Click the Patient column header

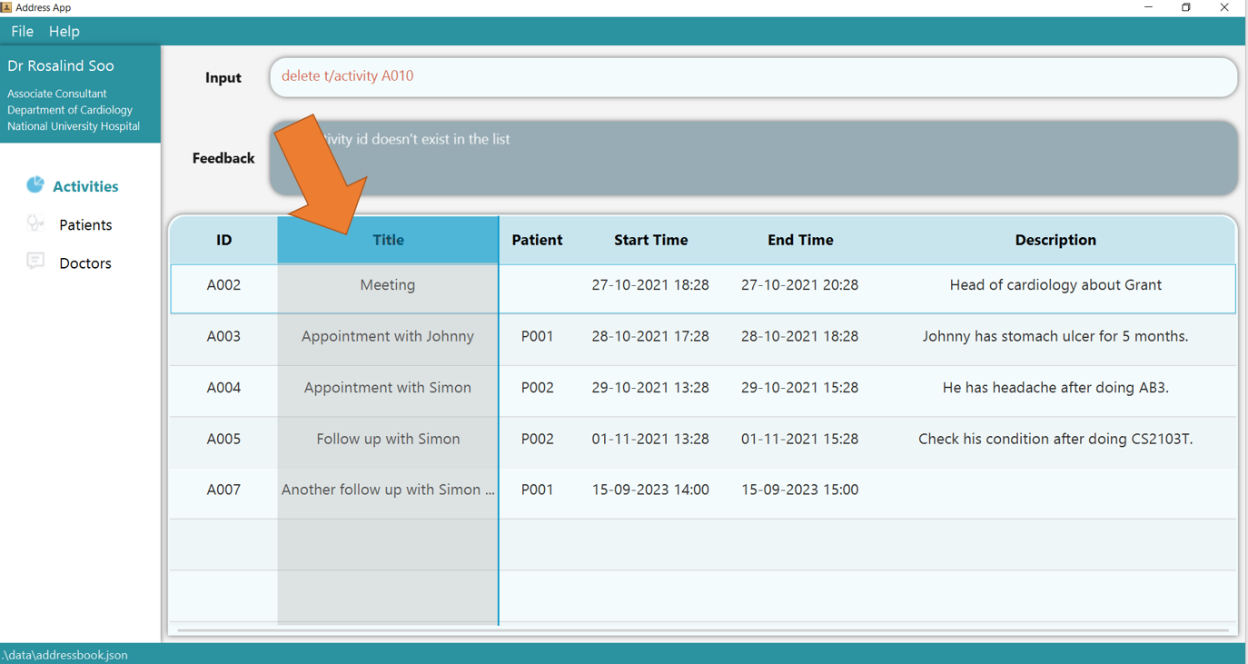537,240
